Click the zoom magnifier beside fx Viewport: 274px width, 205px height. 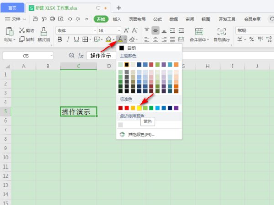[x=72, y=56]
